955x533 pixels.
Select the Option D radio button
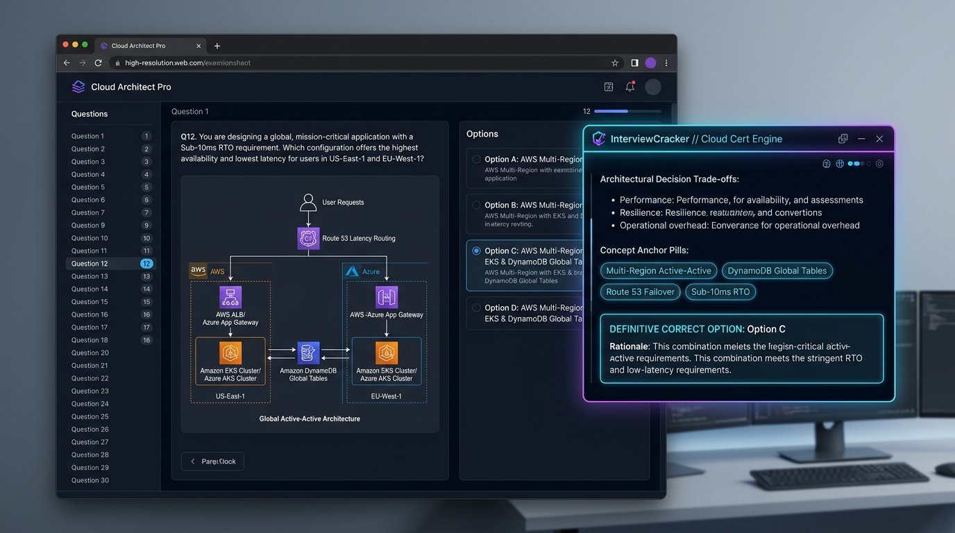[476, 307]
